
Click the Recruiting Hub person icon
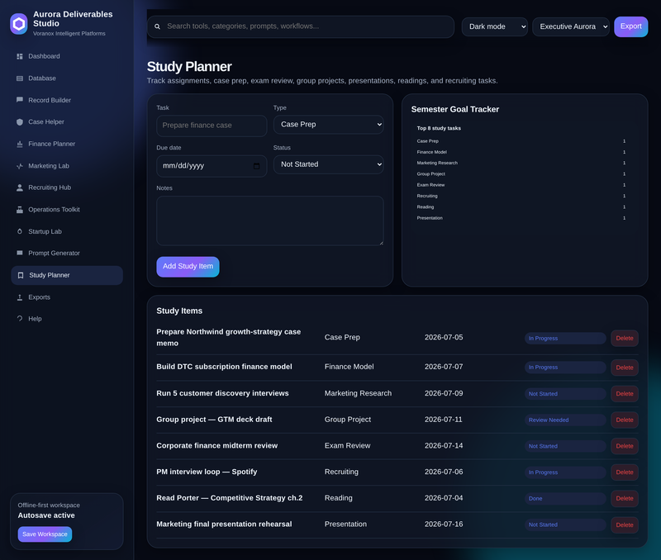(19, 187)
